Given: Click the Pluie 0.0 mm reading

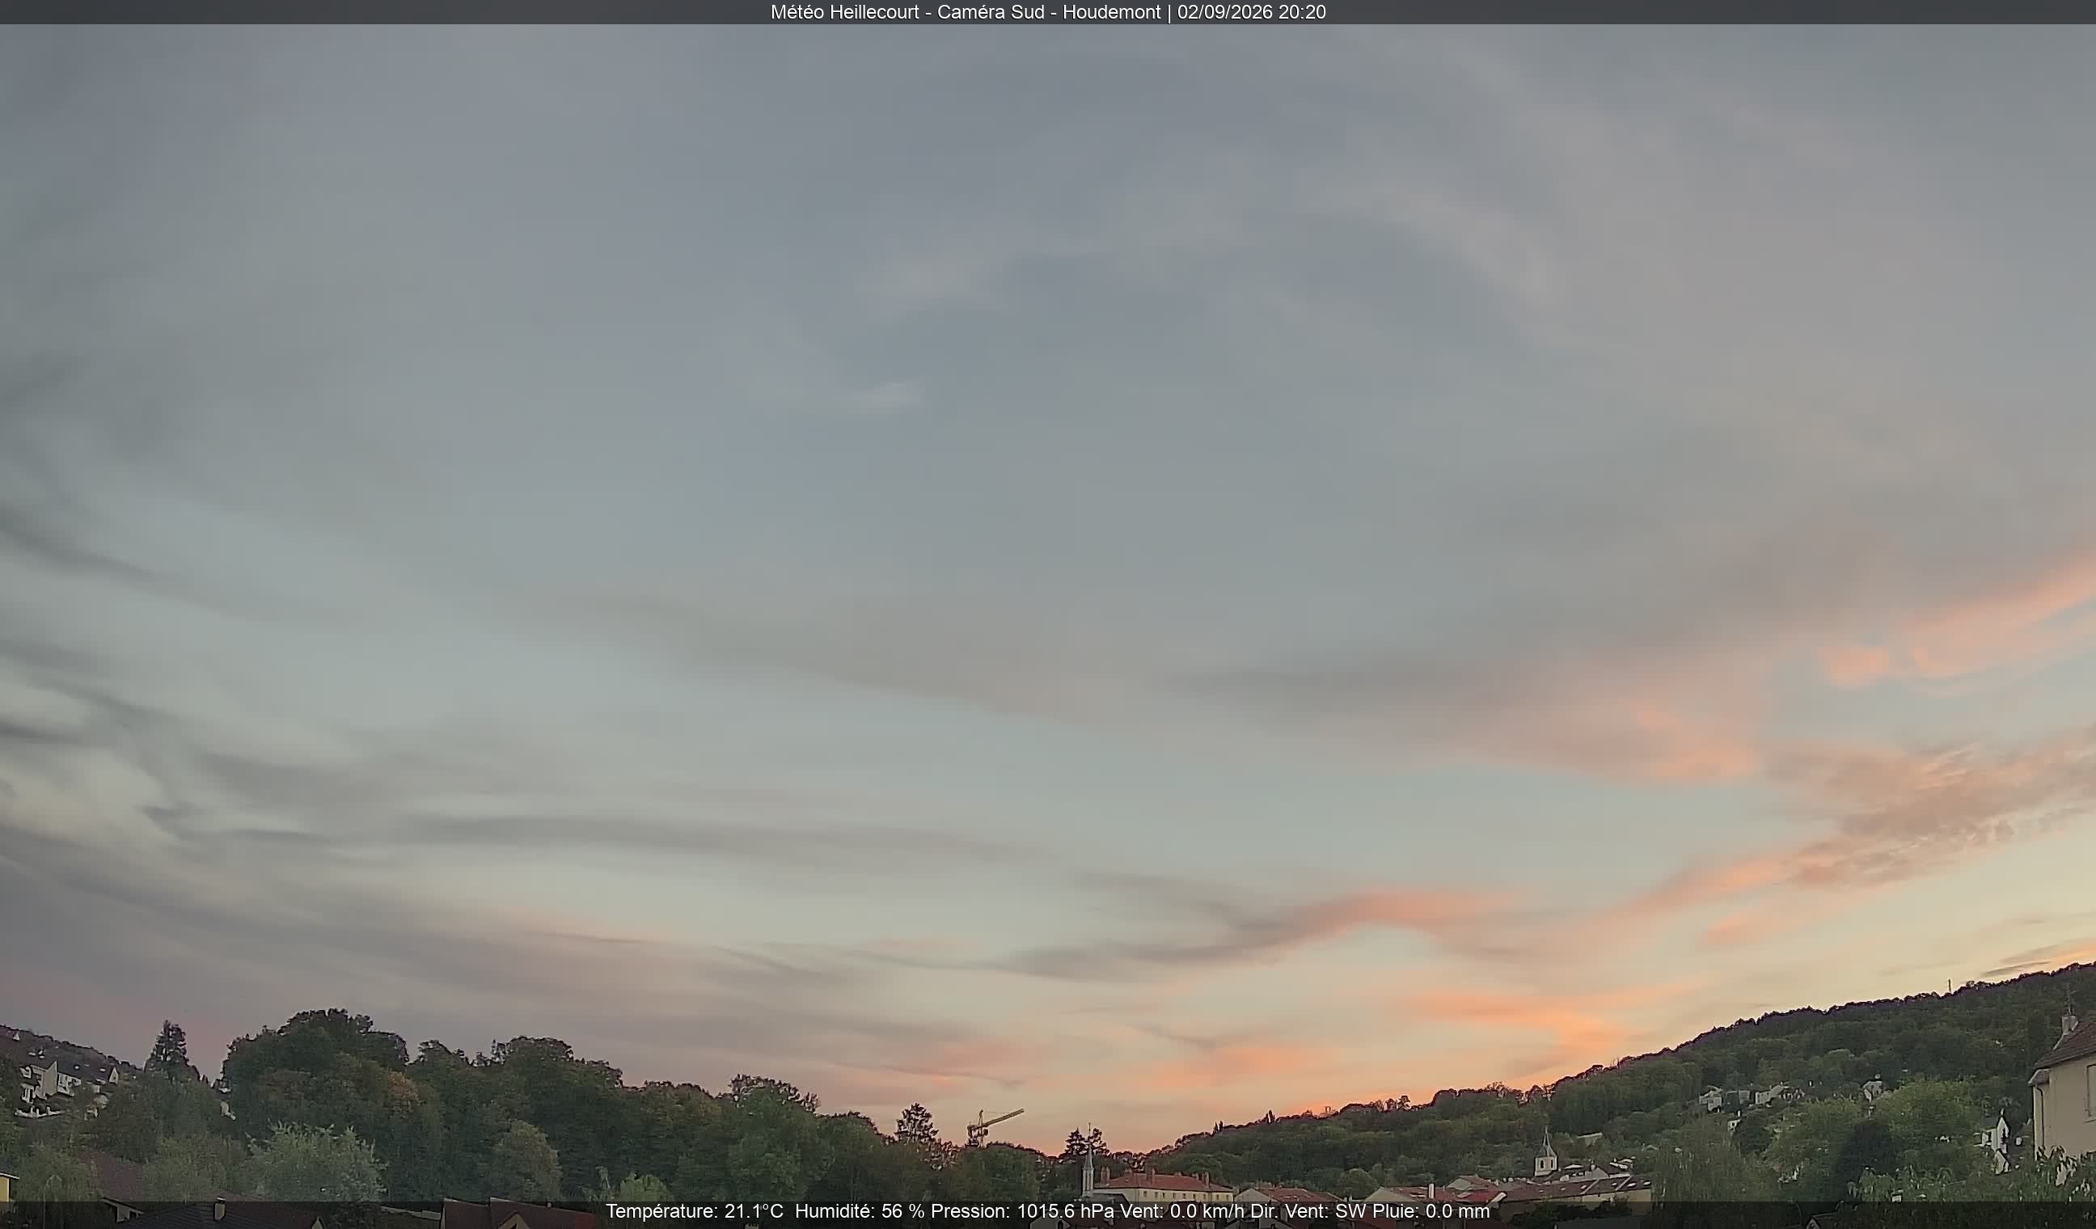Looking at the screenshot, I should [x=1430, y=1211].
